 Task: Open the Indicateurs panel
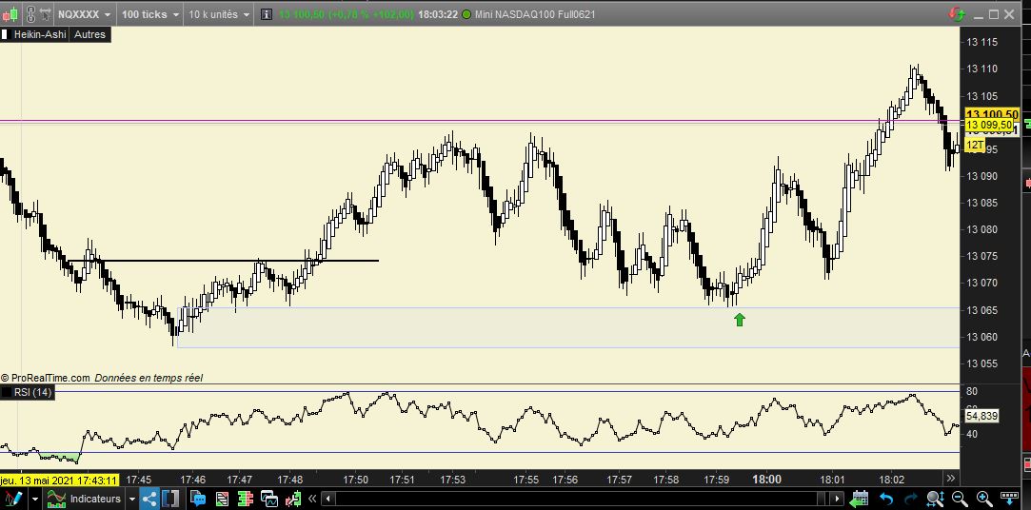[86, 499]
